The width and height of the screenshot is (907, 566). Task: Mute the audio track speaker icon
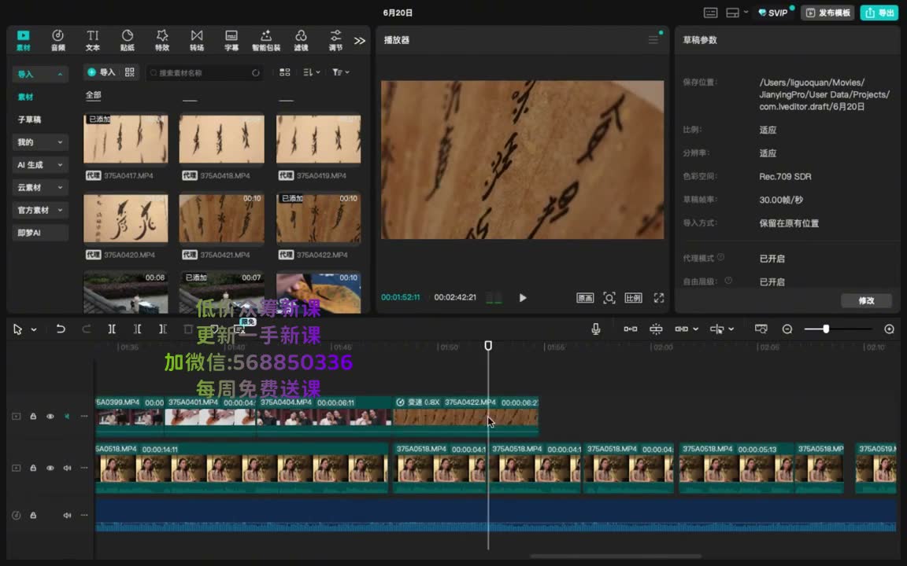[x=67, y=515]
